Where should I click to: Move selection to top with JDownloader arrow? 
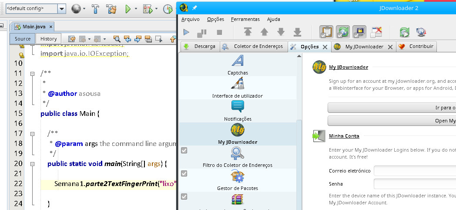[x=248, y=32]
